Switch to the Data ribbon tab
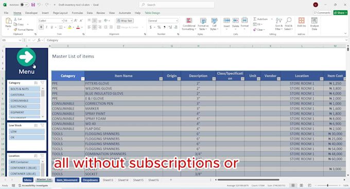Viewport: 350px width, 189px height. [x=90, y=13]
